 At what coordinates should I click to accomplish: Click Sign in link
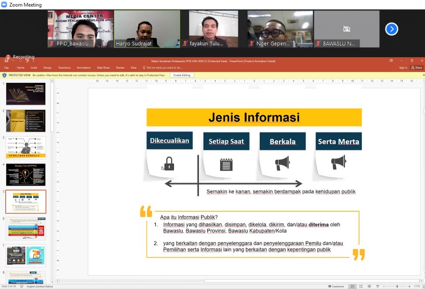coord(403,68)
